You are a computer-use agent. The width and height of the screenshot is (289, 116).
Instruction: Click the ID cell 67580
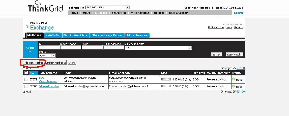click(33, 86)
